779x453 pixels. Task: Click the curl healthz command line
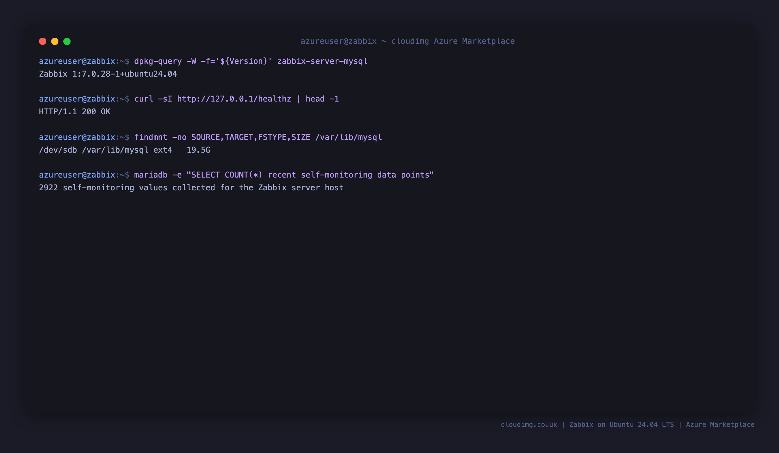pos(189,99)
